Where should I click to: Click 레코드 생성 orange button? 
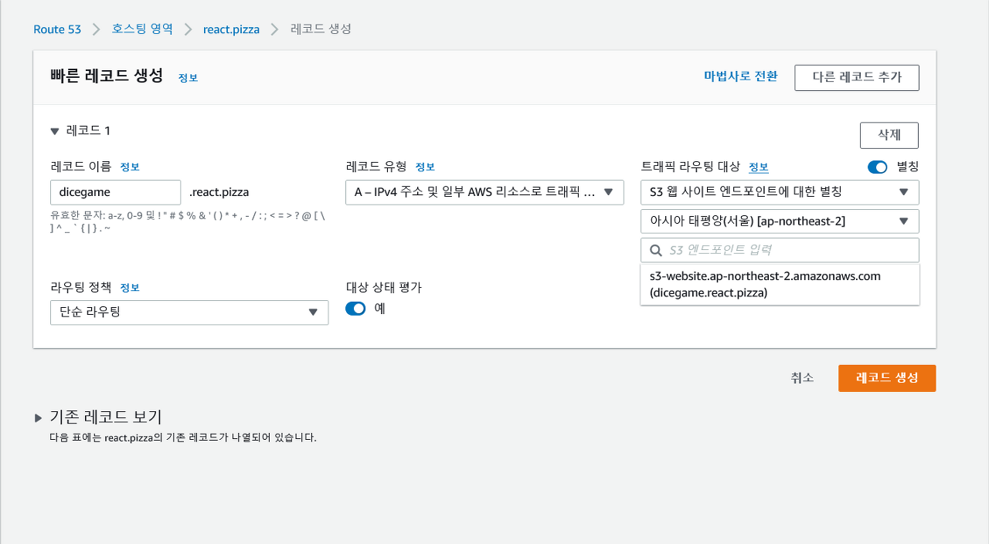887,378
